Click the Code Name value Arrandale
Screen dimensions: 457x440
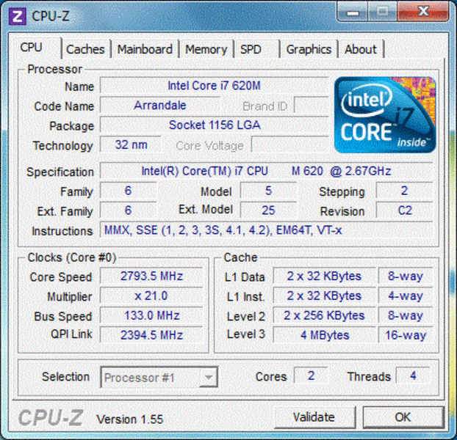(x=159, y=106)
